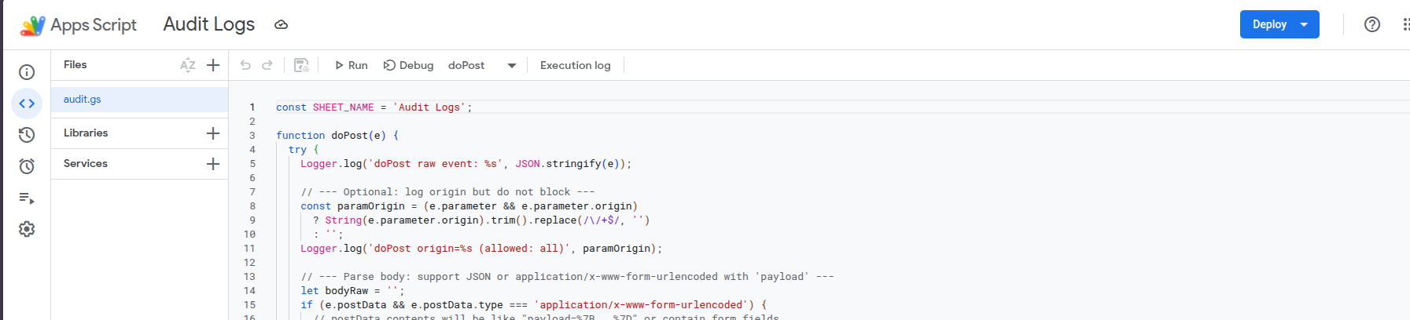
Task: Add a new file with plus icon
Action: 213,65
